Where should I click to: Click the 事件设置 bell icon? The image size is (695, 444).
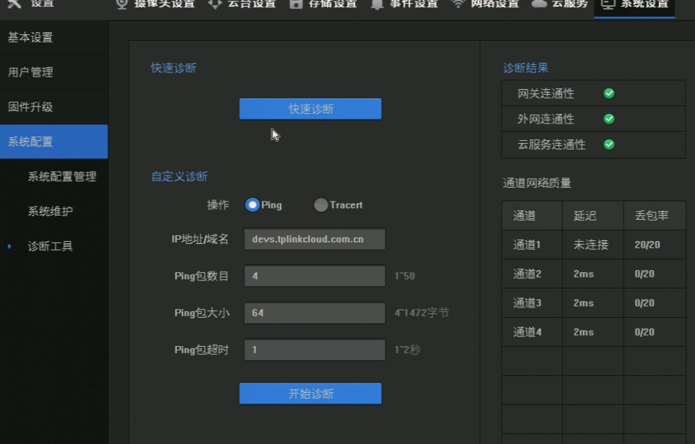pyautogui.click(x=376, y=4)
